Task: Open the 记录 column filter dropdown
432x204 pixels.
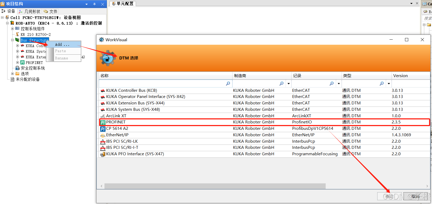Action: (x=339, y=84)
